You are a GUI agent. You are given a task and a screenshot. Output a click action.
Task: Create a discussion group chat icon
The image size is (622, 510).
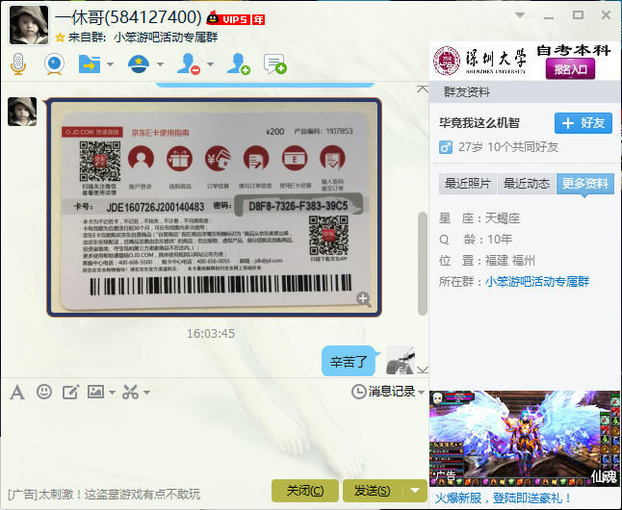[275, 64]
